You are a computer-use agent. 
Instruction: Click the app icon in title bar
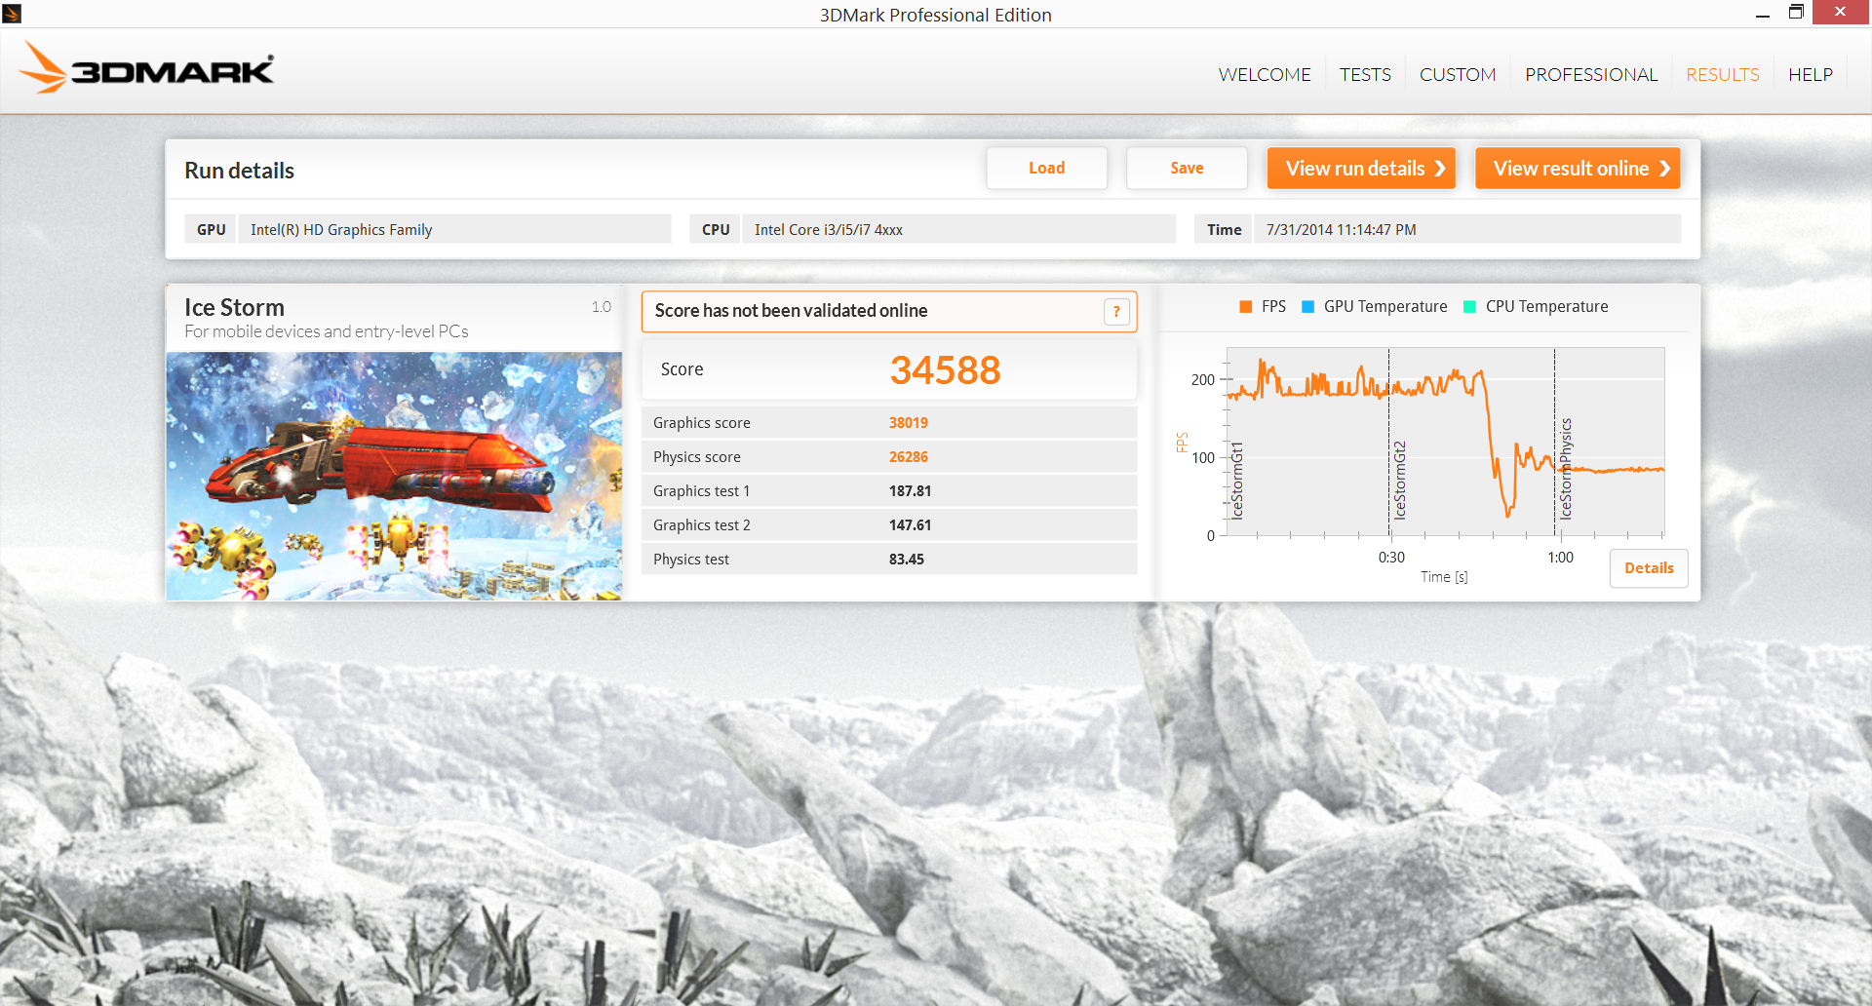click(x=12, y=14)
